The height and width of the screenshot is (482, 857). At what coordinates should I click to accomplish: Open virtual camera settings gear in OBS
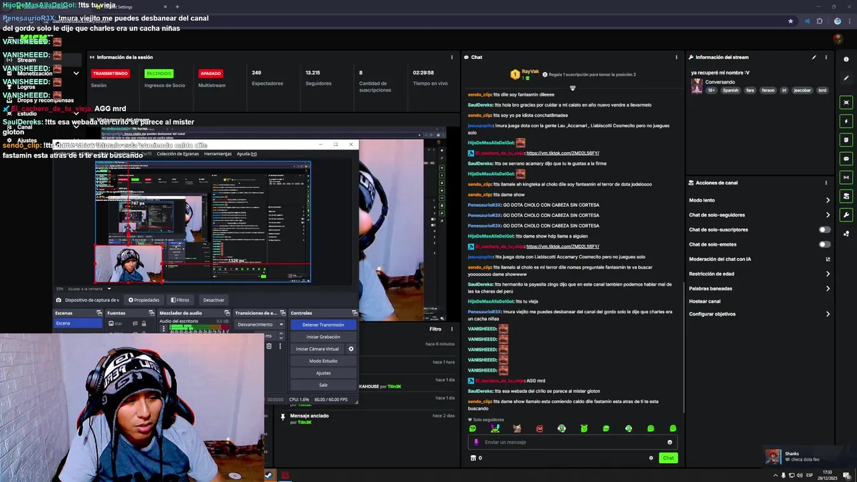coord(351,349)
